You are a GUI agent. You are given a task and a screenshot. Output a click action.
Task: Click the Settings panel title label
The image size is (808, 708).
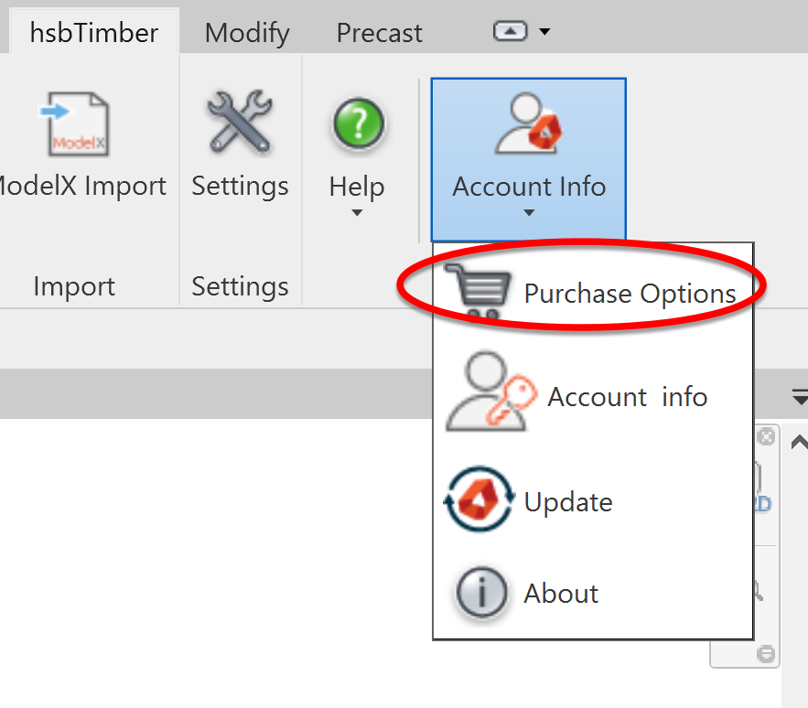[240, 286]
